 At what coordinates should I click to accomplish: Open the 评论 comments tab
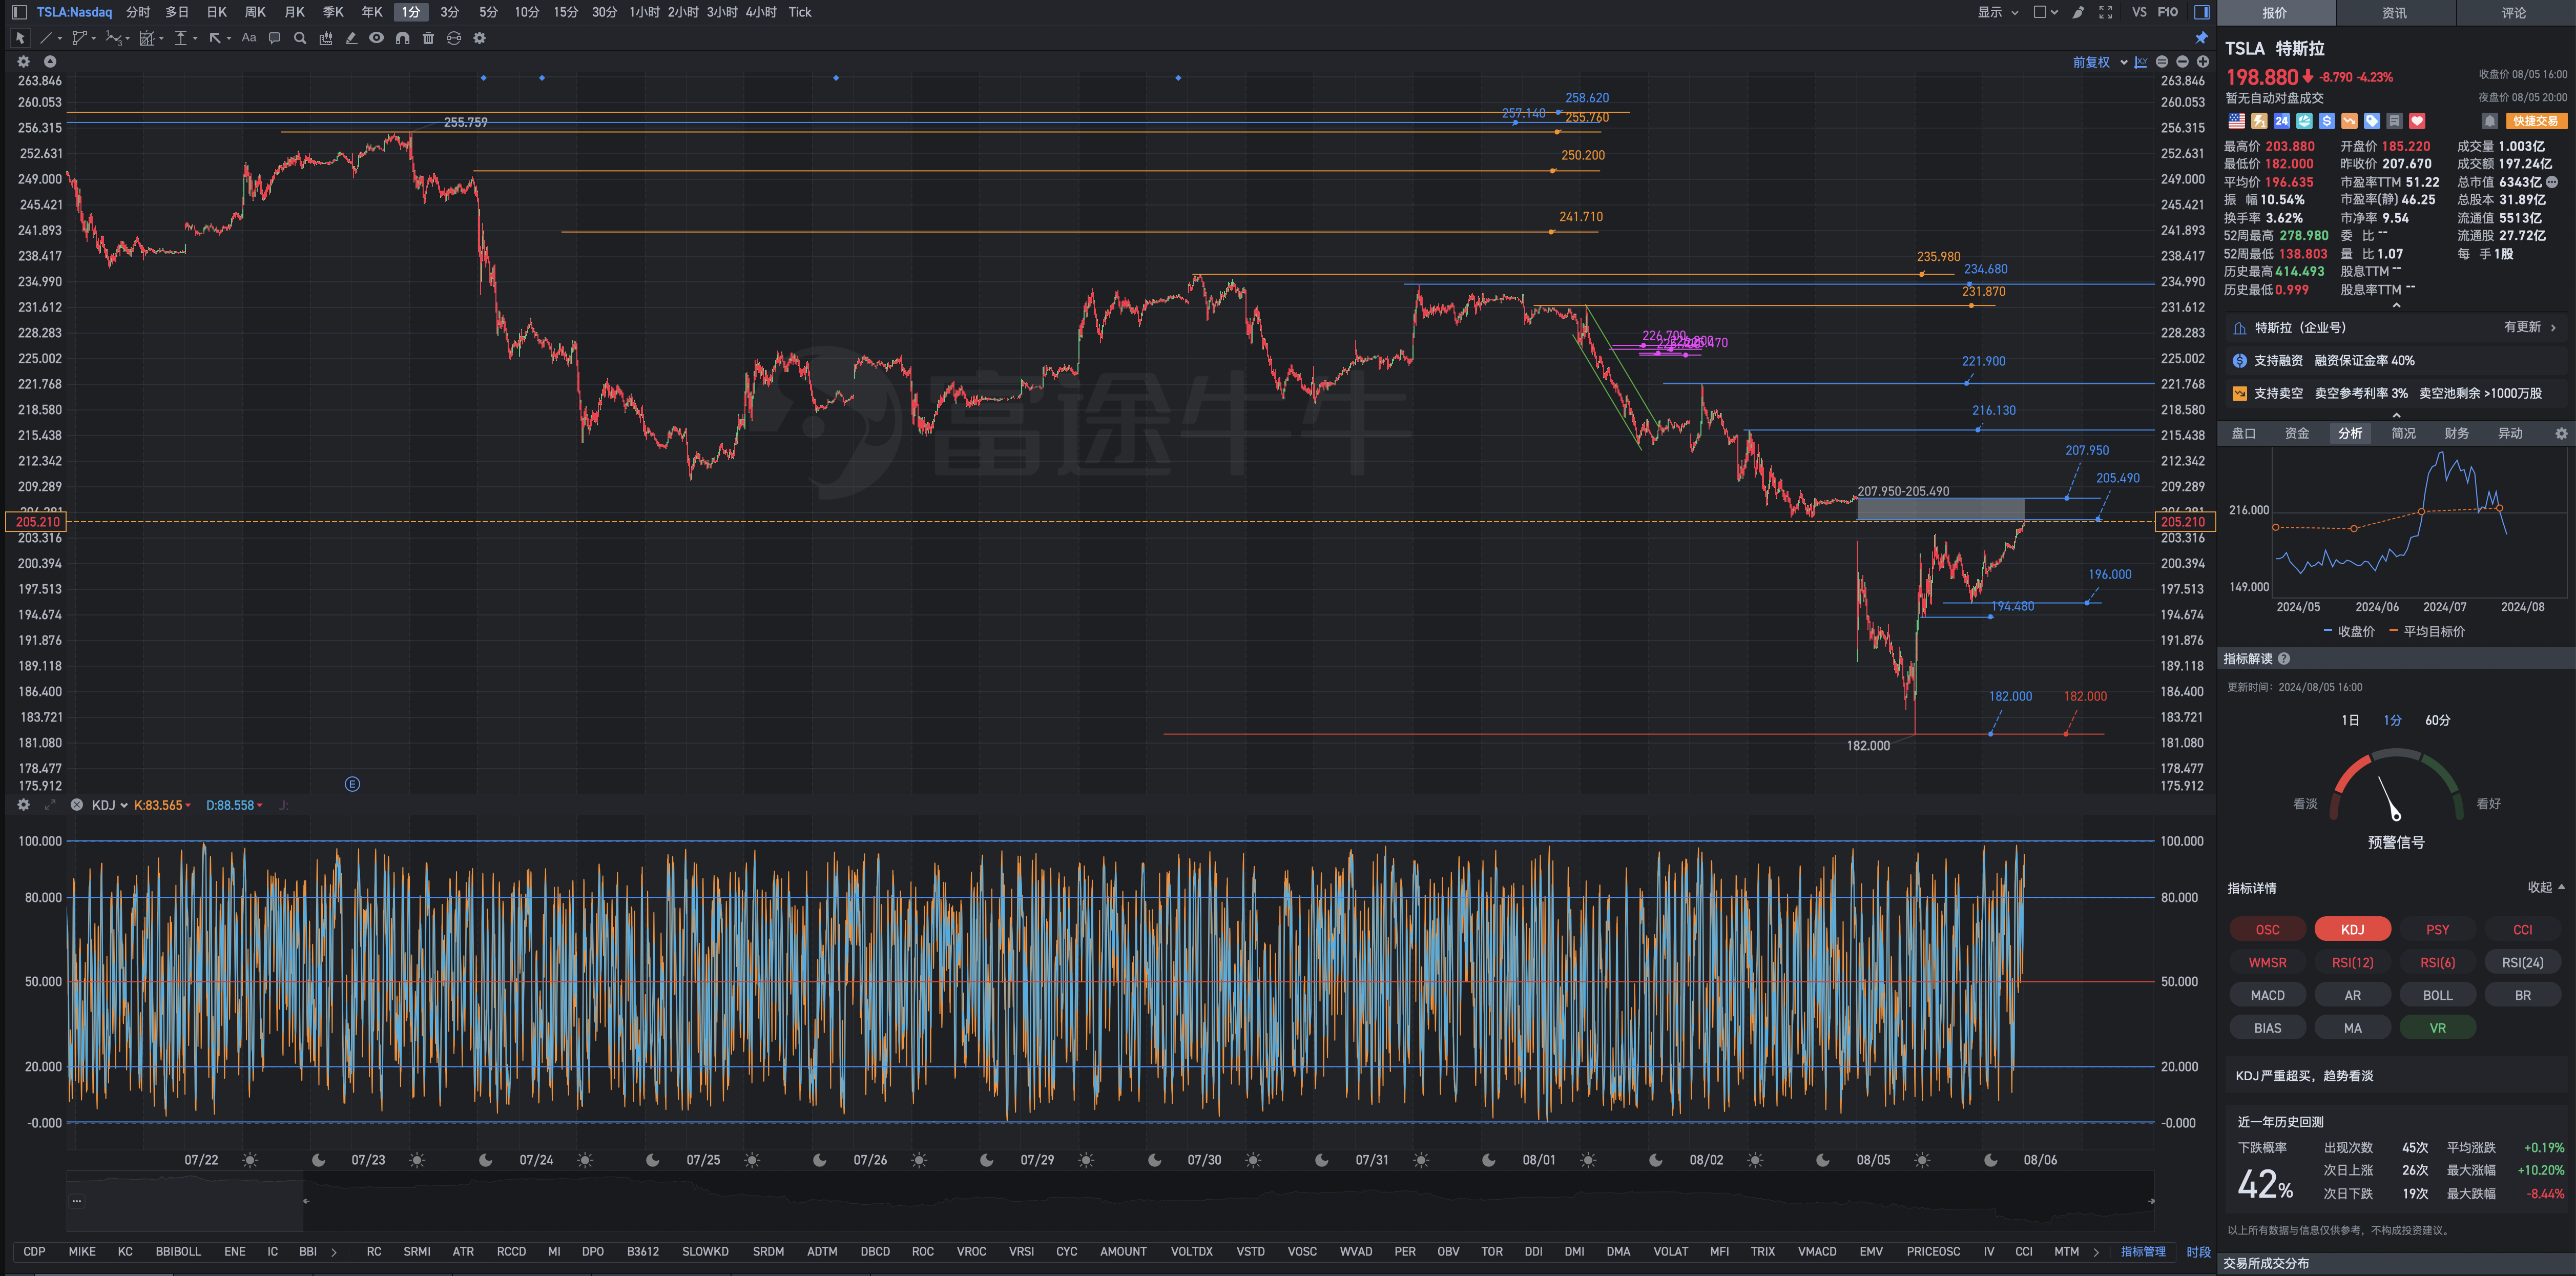click(x=2514, y=13)
